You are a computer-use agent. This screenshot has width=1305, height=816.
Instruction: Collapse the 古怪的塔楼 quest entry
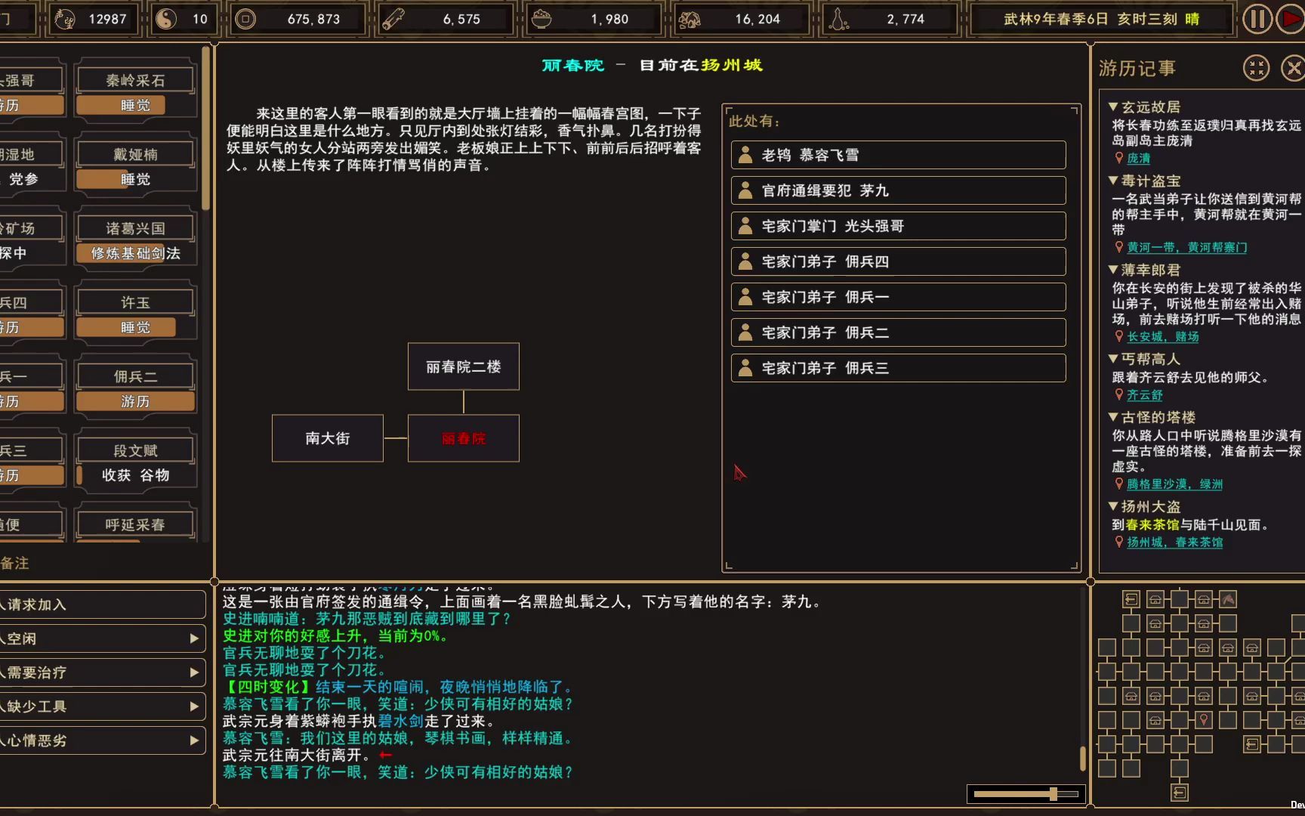[x=1113, y=417]
